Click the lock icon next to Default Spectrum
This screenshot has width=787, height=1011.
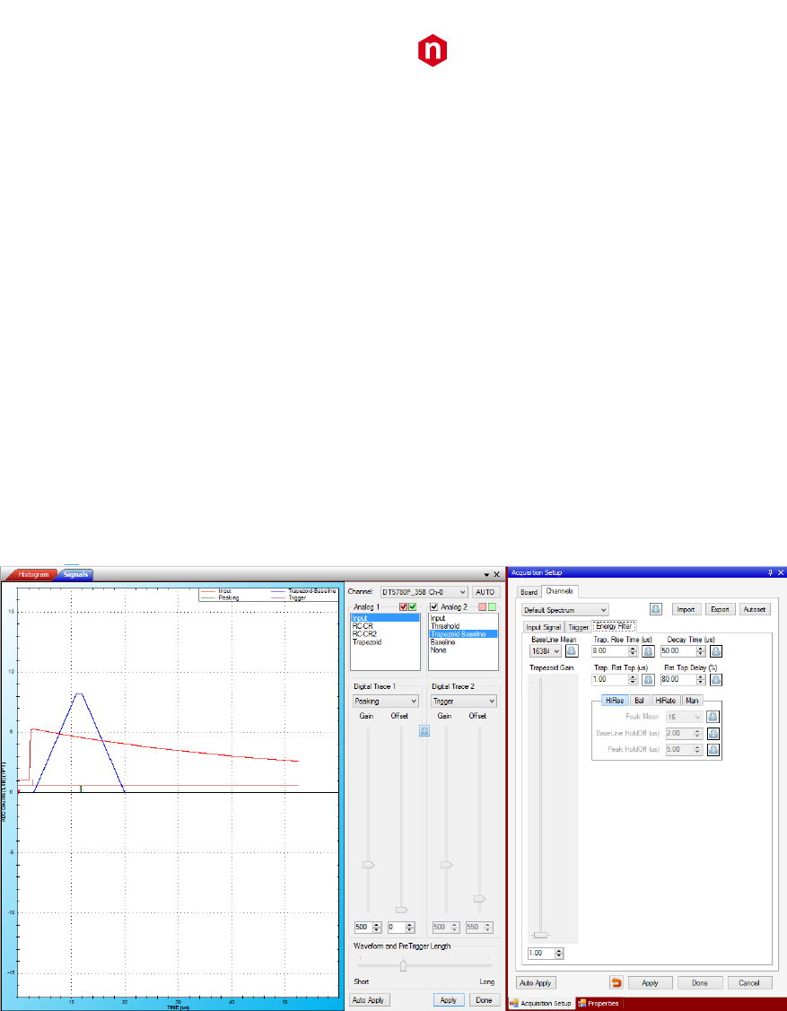(655, 609)
